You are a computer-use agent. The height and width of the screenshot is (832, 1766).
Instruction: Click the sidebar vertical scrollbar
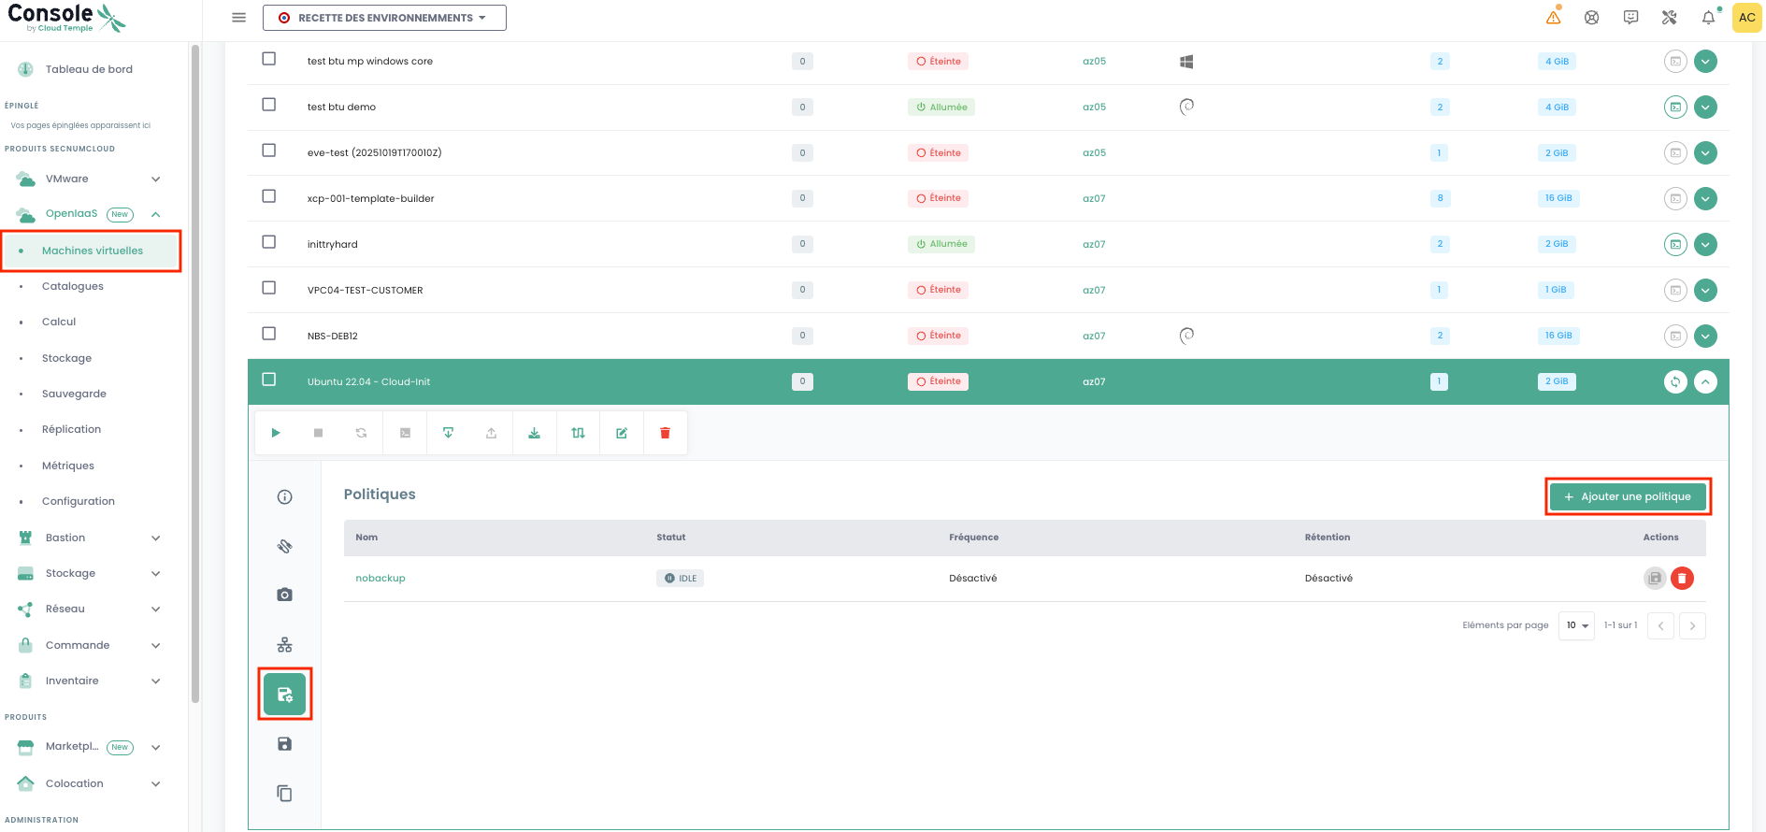[194, 374]
